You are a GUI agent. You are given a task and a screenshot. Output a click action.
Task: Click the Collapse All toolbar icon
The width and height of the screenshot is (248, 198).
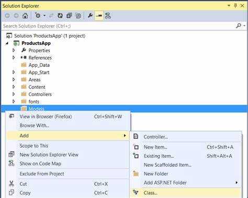[69, 16]
